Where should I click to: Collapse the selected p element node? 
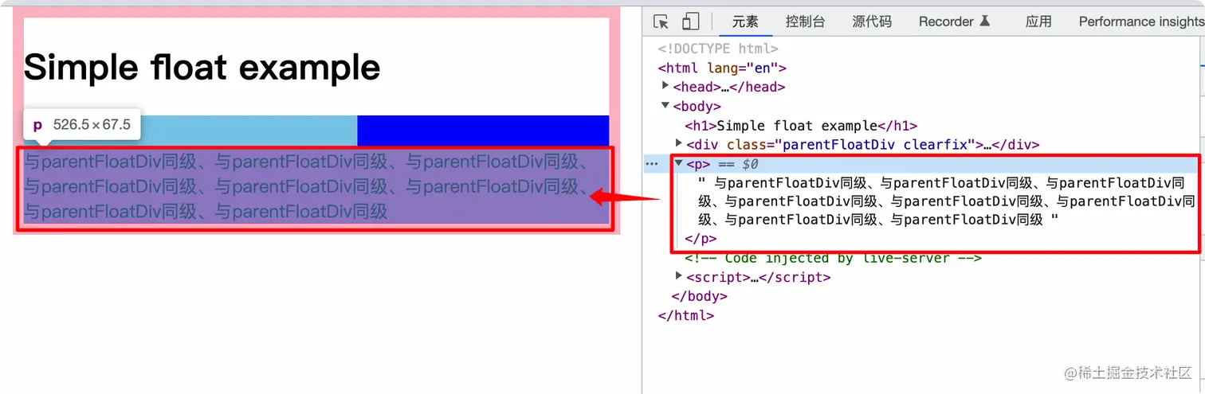click(679, 164)
